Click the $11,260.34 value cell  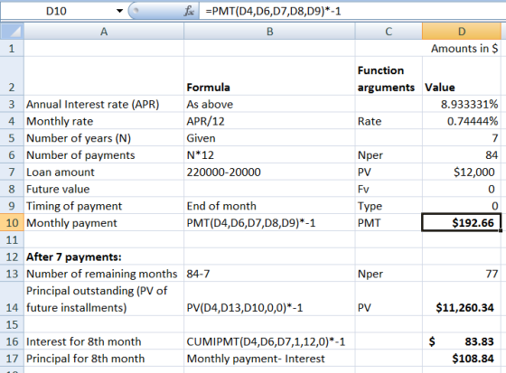462,299
